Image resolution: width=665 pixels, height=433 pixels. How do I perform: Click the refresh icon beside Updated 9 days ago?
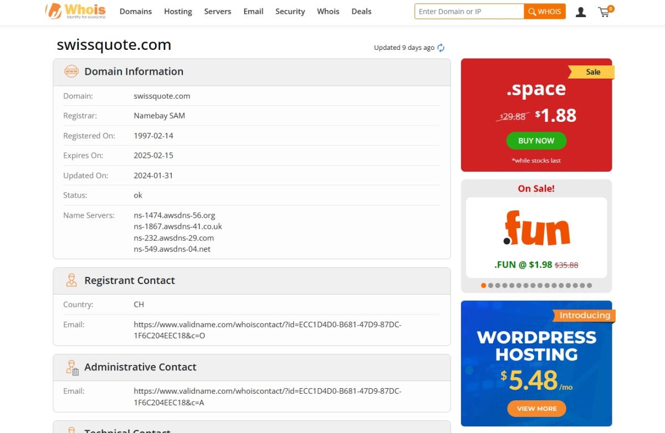(x=441, y=48)
